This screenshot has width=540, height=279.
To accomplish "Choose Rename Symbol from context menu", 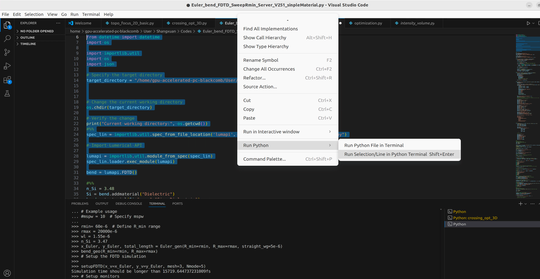I will point(261,60).
